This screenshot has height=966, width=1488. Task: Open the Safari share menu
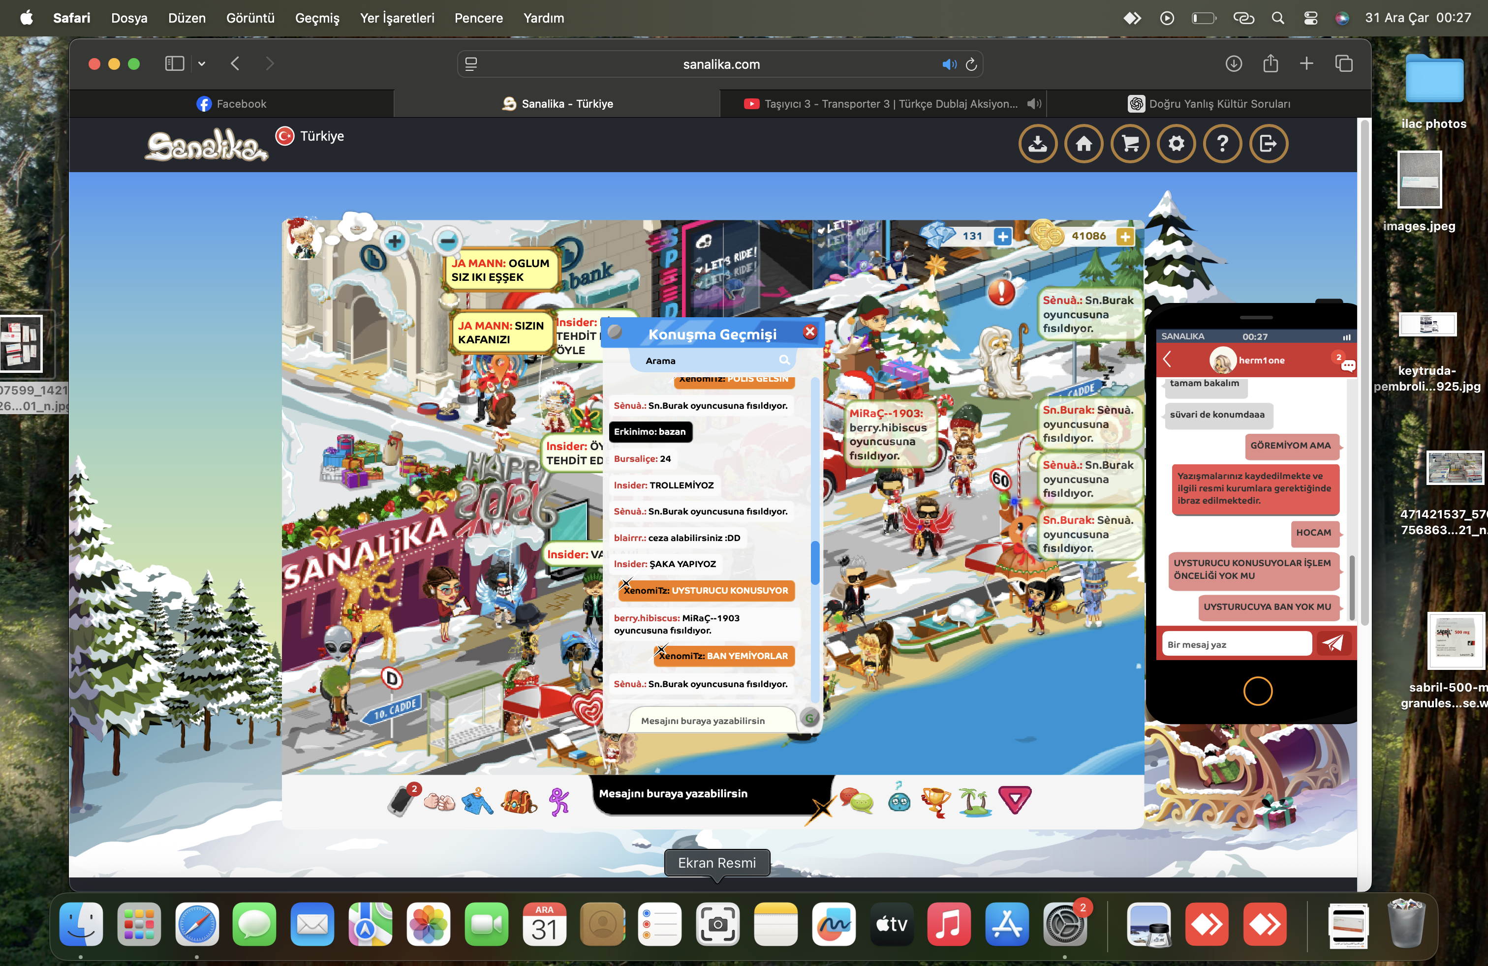(x=1271, y=63)
